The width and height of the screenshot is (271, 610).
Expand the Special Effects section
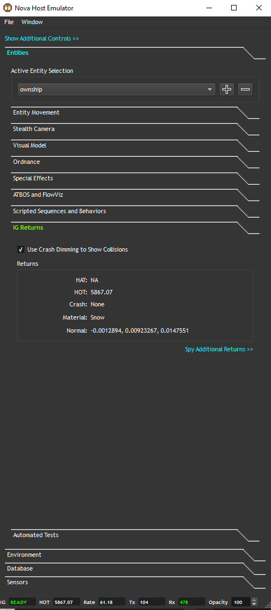click(33, 178)
